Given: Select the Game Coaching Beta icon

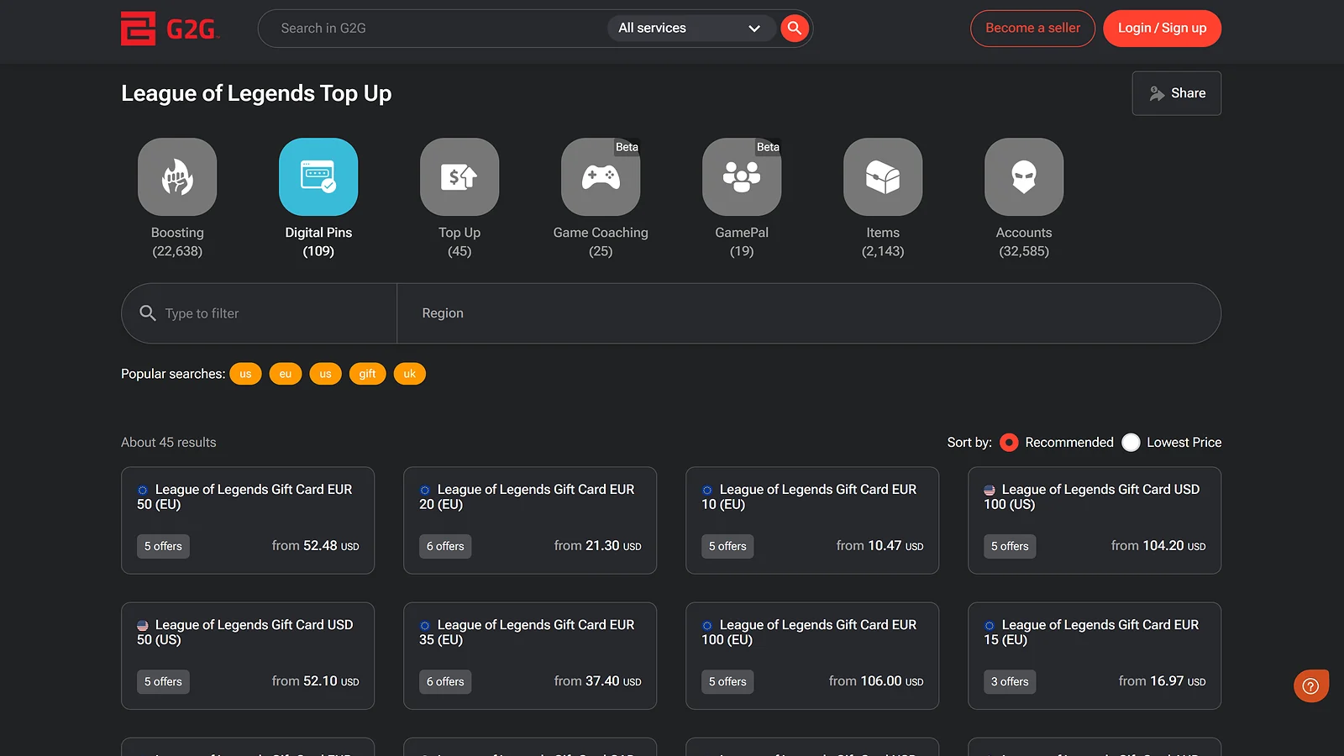Looking at the screenshot, I should point(600,177).
